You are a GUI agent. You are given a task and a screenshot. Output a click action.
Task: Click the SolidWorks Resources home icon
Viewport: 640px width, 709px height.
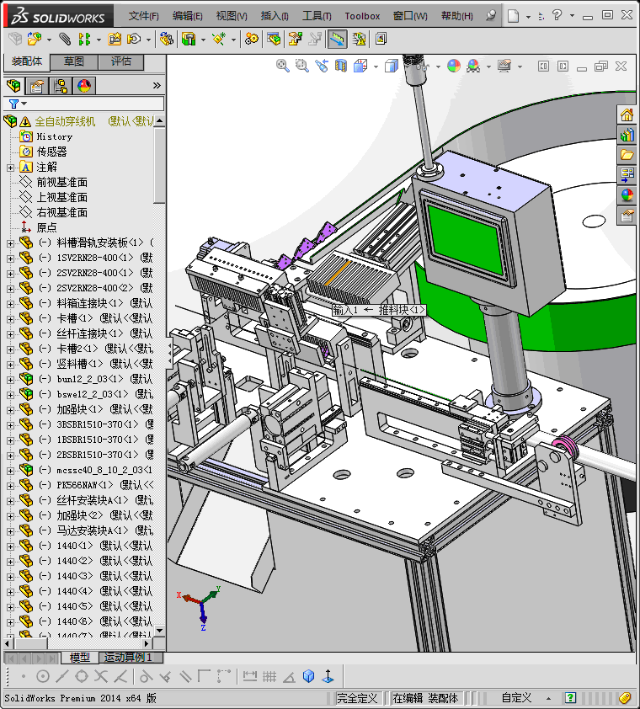point(627,115)
